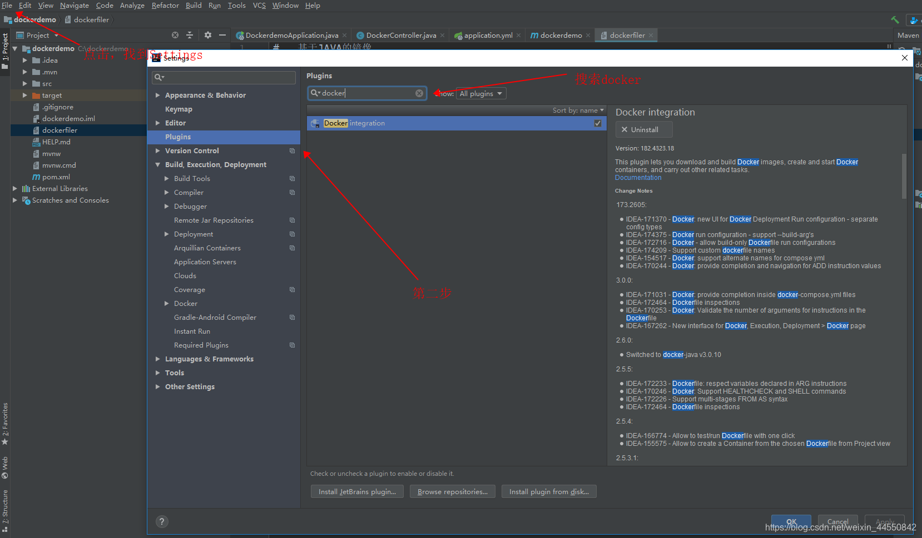Click the per-project icon next to Compiler
Image resolution: width=922 pixels, height=538 pixels.
tap(292, 192)
